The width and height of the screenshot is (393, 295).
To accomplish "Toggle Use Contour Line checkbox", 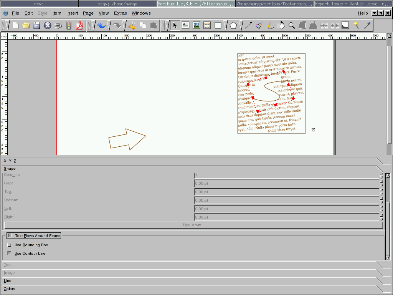I will (x=10, y=254).
